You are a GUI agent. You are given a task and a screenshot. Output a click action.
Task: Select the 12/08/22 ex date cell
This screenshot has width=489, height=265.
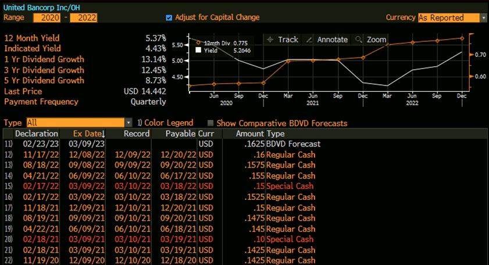tap(87, 155)
